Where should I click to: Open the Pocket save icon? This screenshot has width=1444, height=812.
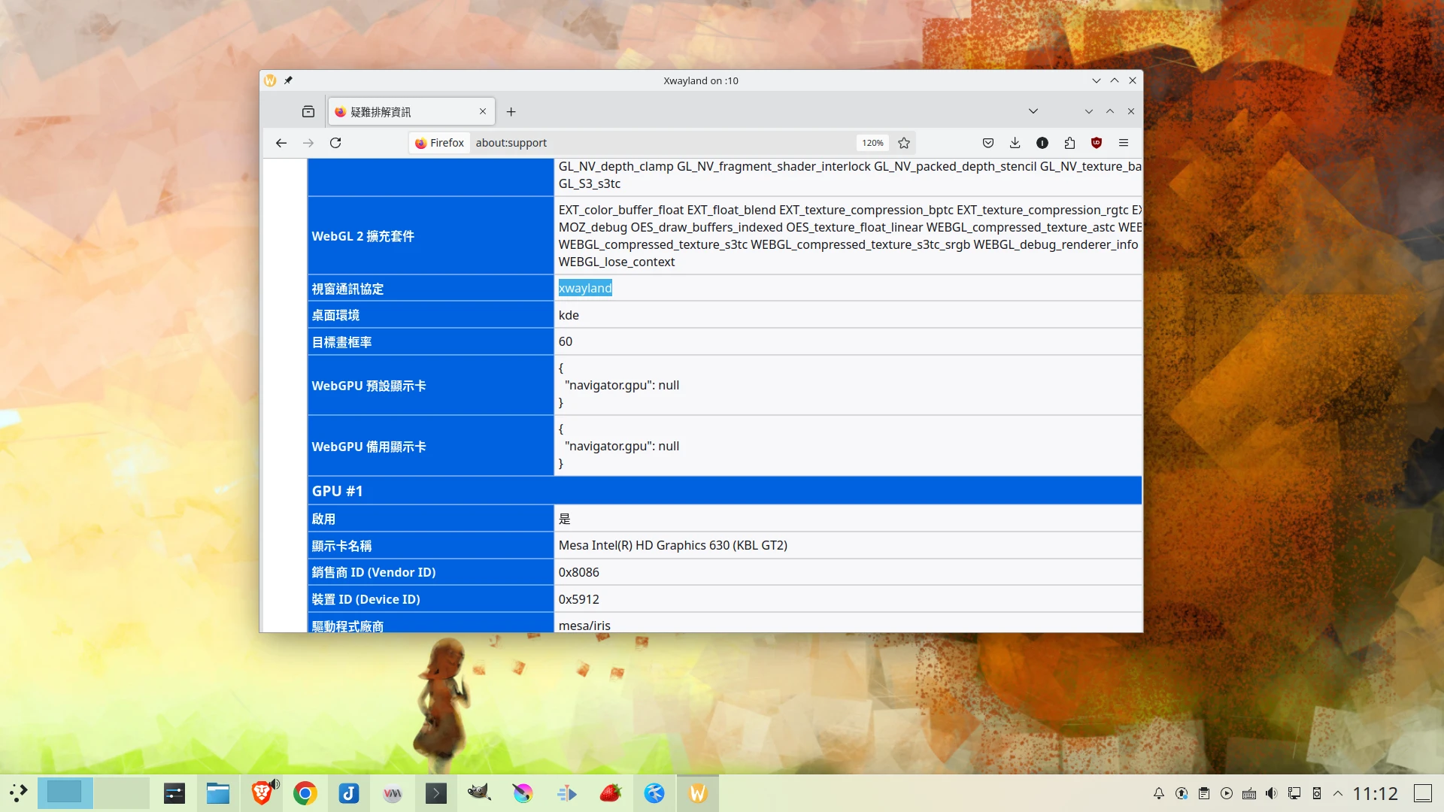click(x=988, y=143)
